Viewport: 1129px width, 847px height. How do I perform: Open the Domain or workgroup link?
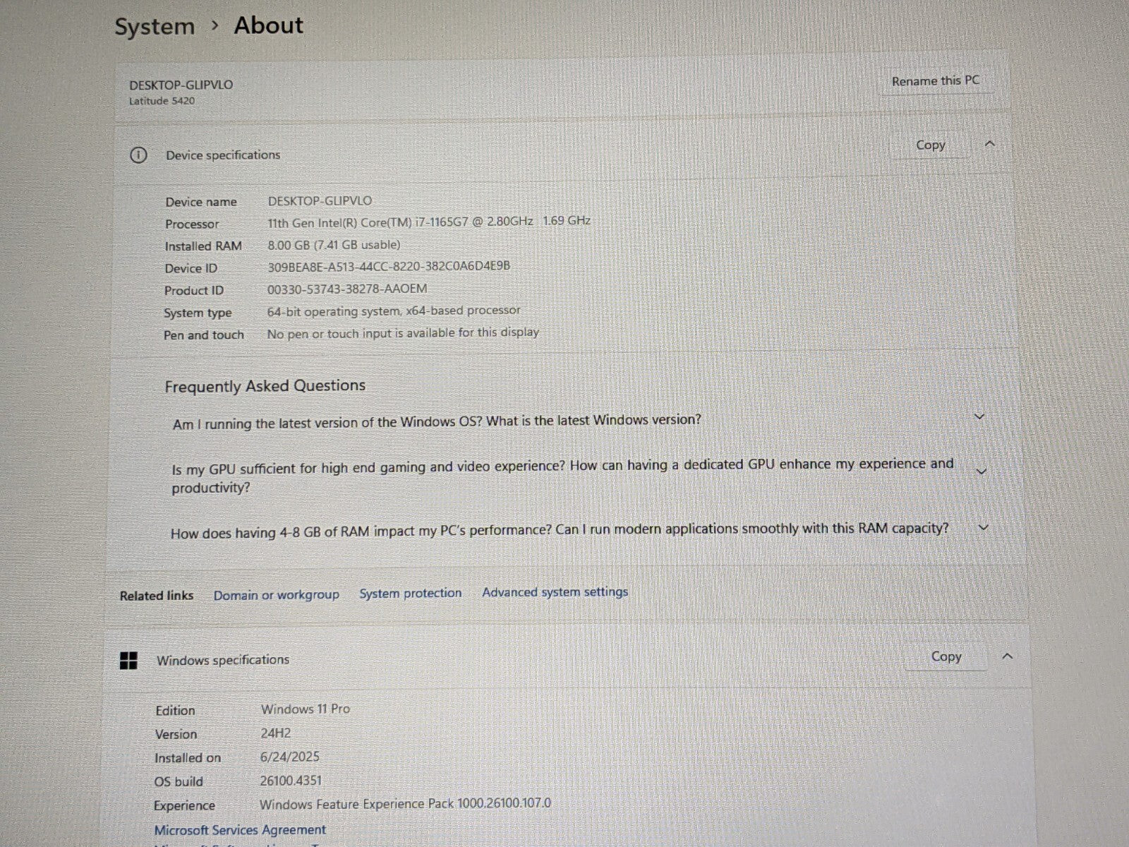(276, 595)
